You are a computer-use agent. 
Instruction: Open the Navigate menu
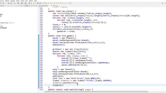13,1
